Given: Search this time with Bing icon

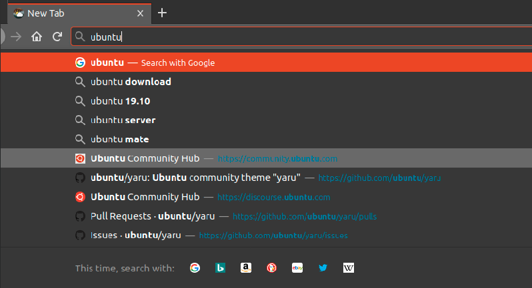Looking at the screenshot, I should 220,267.
